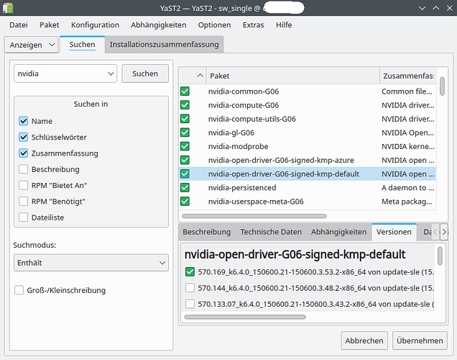Image resolution: width=457 pixels, height=360 pixels.
Task: Expand the nvidia search history dropdown
Action: tap(111, 73)
